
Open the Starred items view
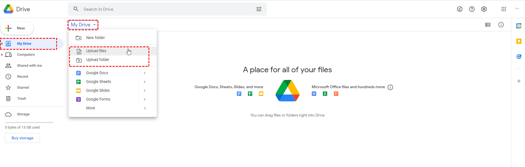tap(32, 88)
